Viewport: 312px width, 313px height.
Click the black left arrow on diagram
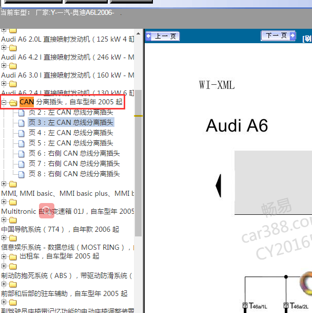pos(219,186)
